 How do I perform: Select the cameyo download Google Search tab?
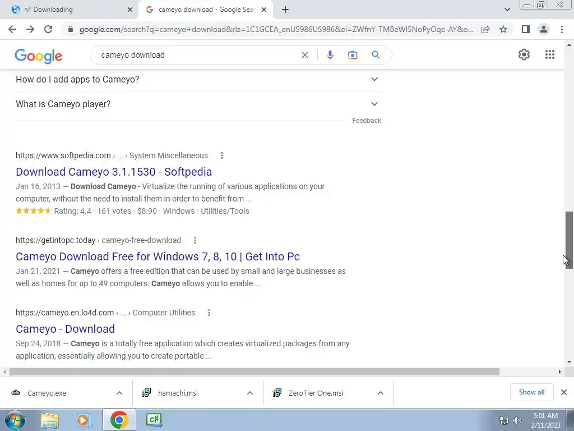[205, 10]
